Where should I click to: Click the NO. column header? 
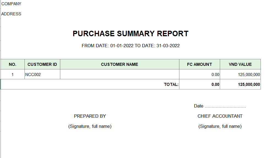(x=13, y=64)
